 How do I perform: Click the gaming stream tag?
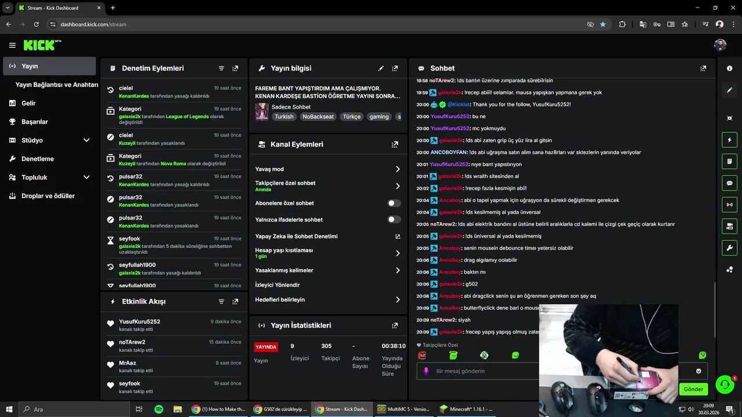click(379, 116)
